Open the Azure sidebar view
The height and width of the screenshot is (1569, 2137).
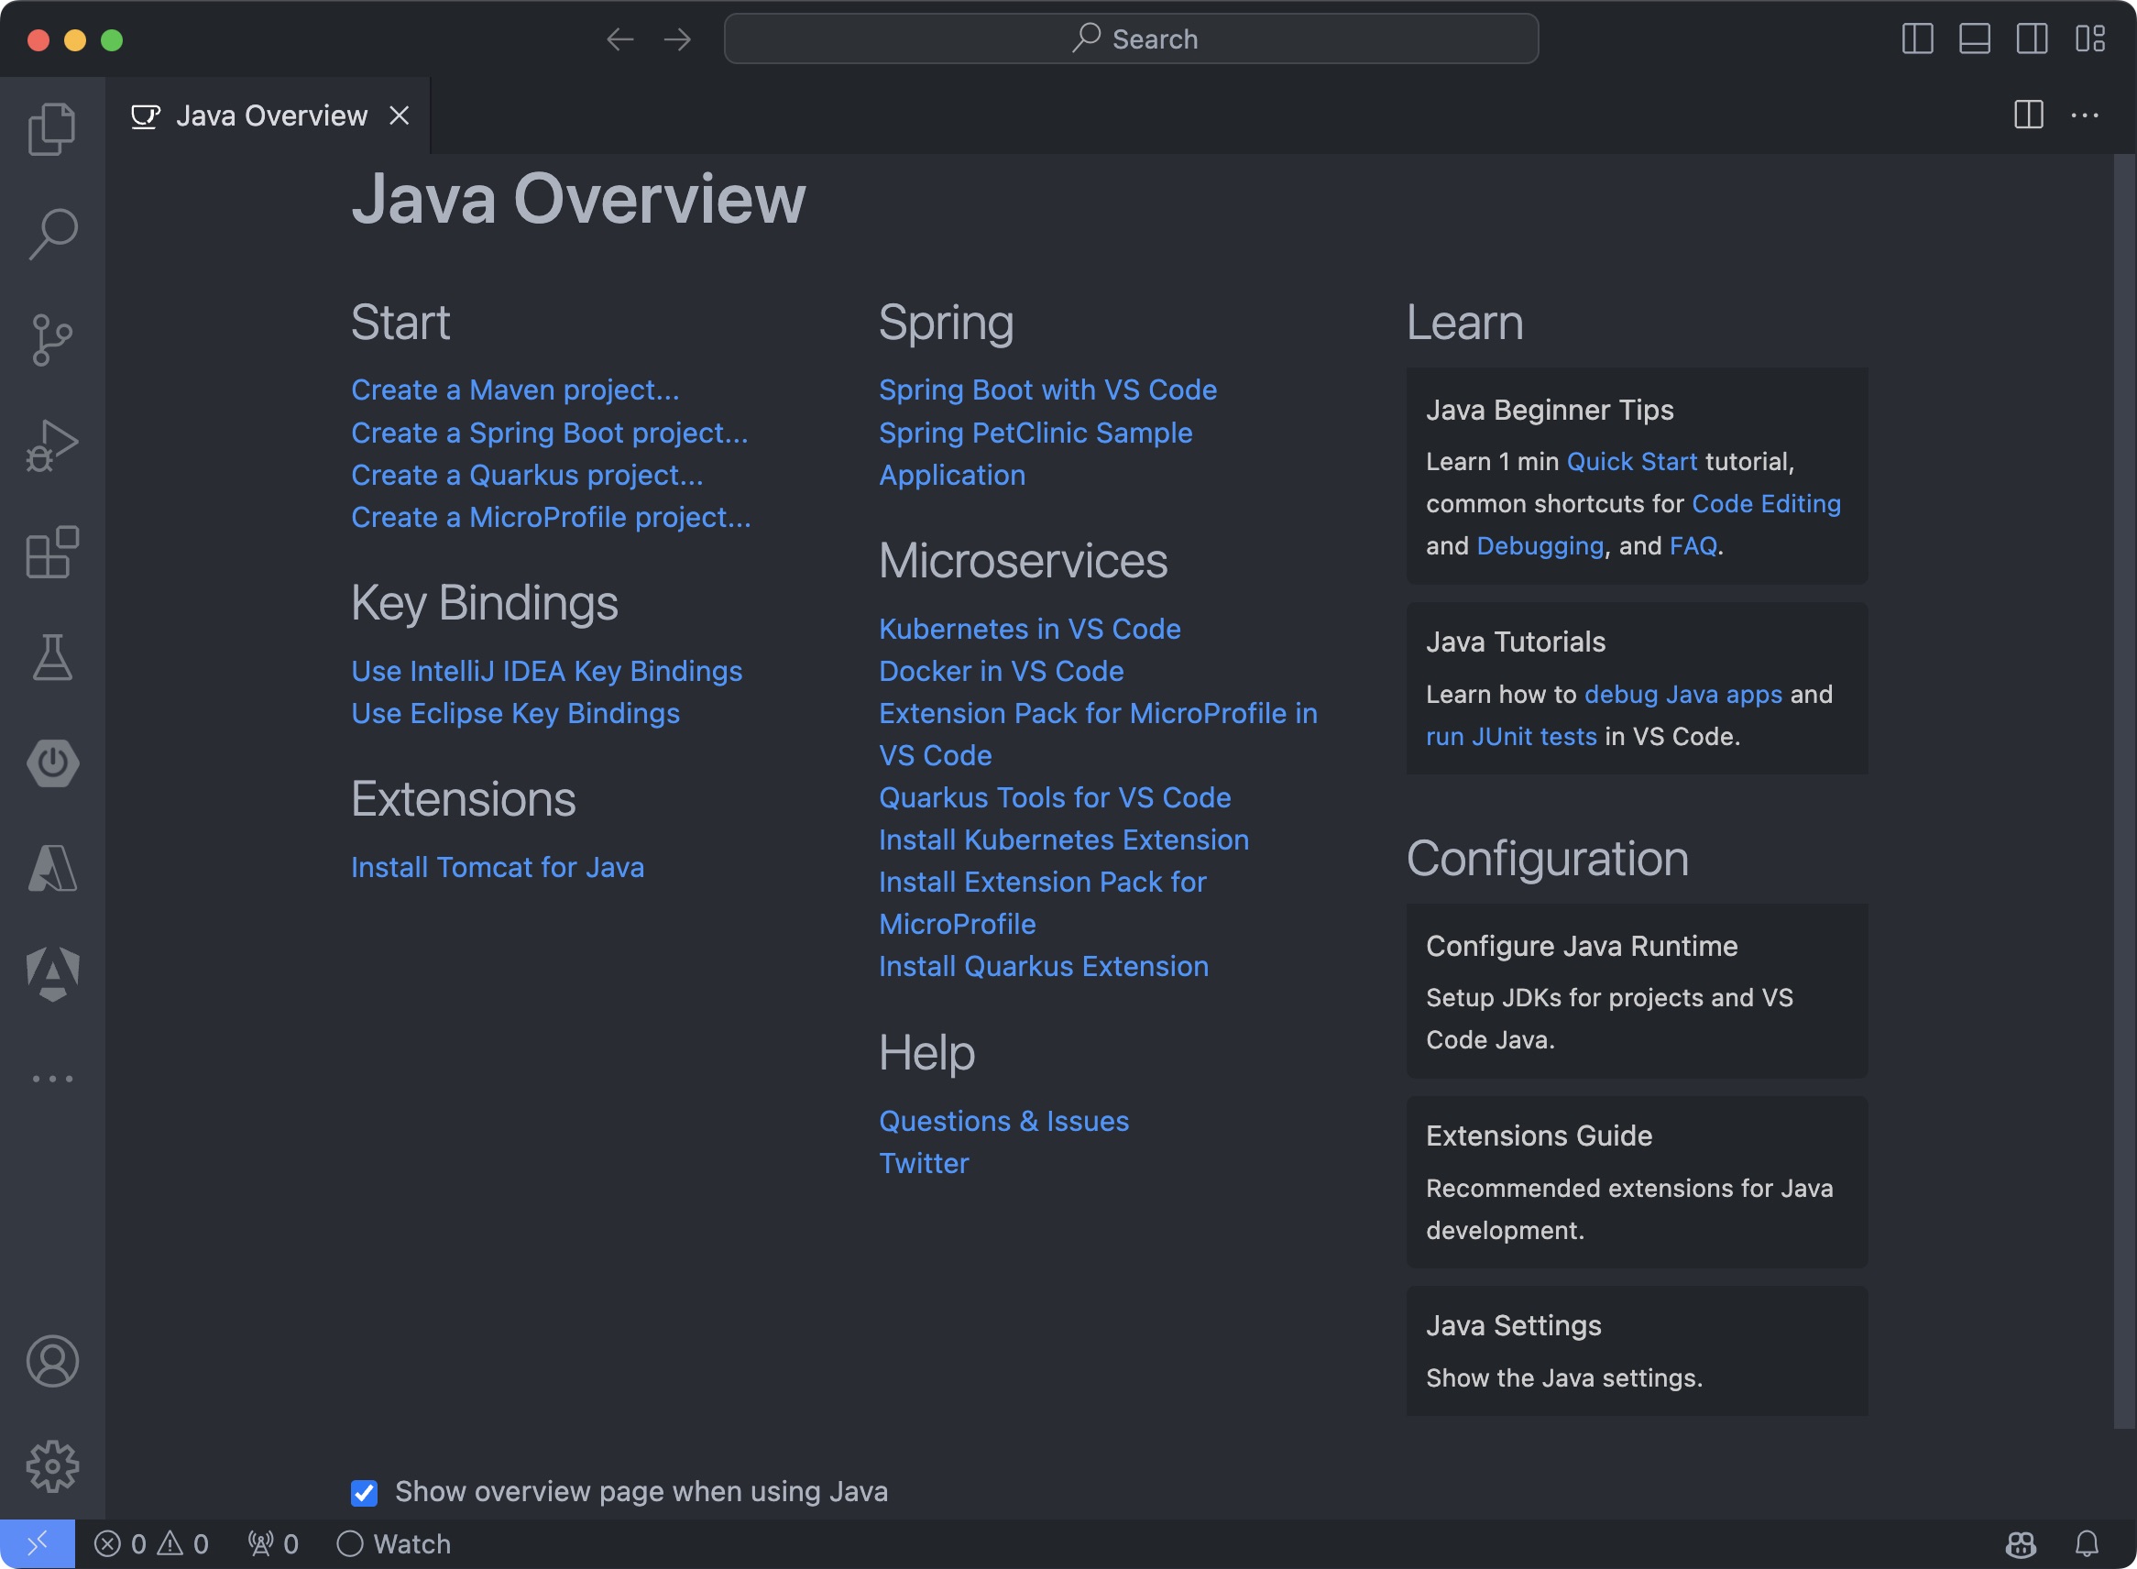coord(52,869)
